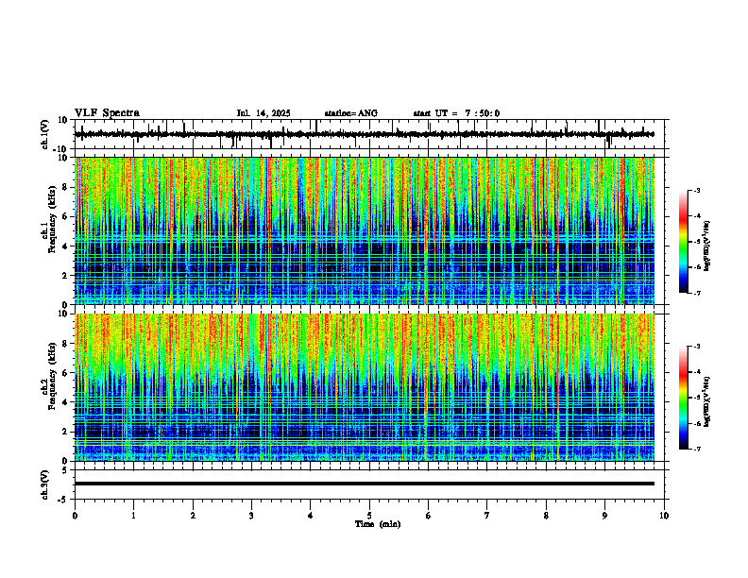Click the ch.2 colorbar log(PSD) label
Image resolution: width=748 pixels, height=578 pixels.
pos(707,401)
